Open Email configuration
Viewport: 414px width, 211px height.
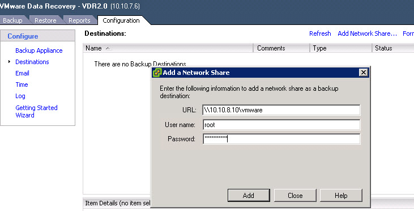pos(22,73)
